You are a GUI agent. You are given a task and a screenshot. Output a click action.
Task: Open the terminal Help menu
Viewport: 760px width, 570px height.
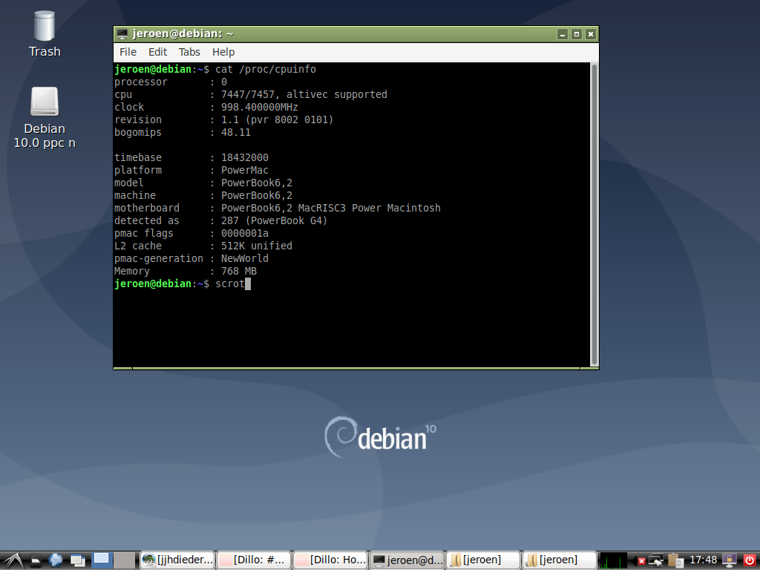click(223, 52)
